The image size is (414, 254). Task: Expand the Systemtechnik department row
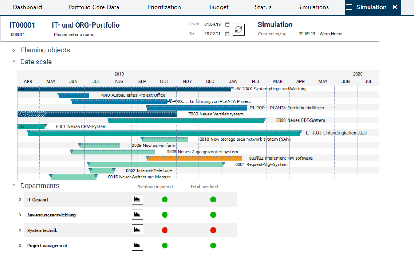(20, 230)
